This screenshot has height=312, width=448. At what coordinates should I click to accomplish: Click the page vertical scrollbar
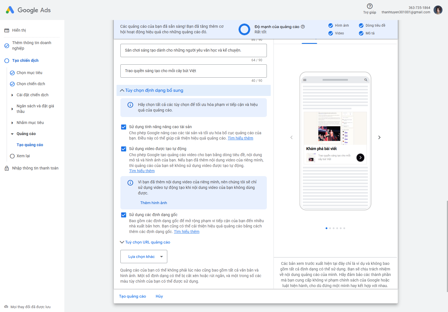coord(447,246)
